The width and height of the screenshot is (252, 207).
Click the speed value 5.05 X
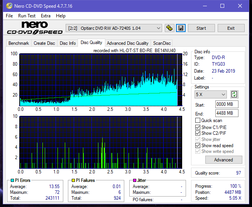tap(235, 198)
